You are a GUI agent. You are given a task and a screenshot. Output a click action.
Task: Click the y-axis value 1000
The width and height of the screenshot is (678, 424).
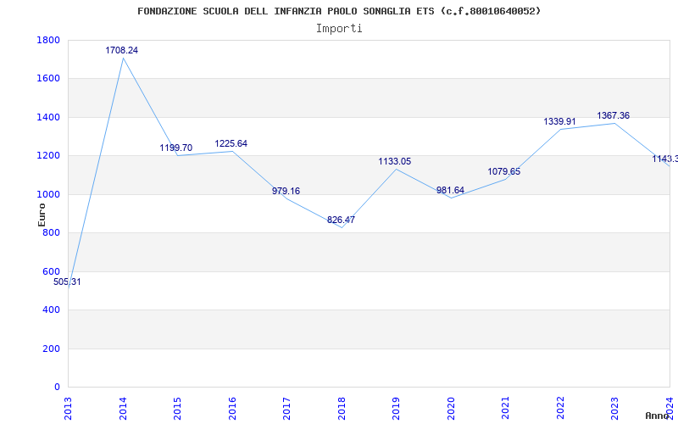point(48,195)
